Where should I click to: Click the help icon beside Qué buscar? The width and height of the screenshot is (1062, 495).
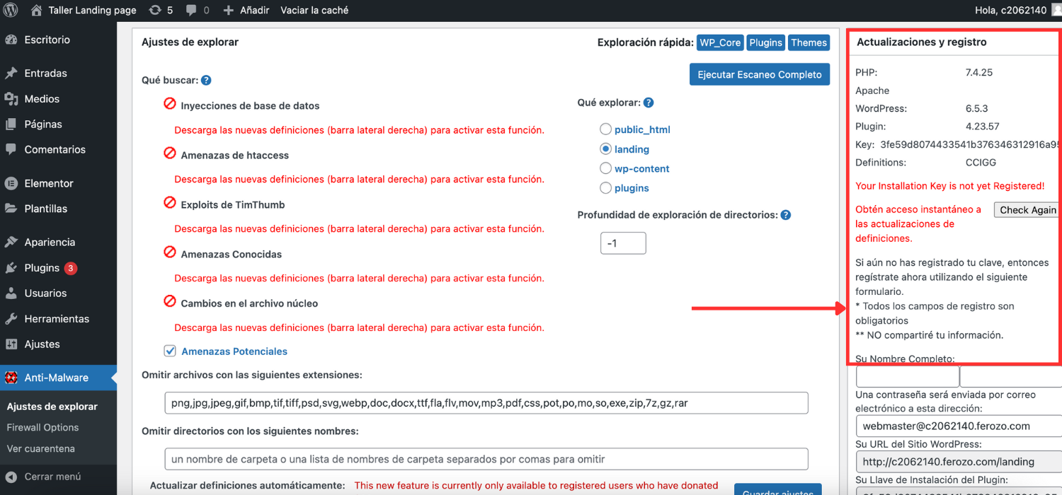pyautogui.click(x=206, y=81)
